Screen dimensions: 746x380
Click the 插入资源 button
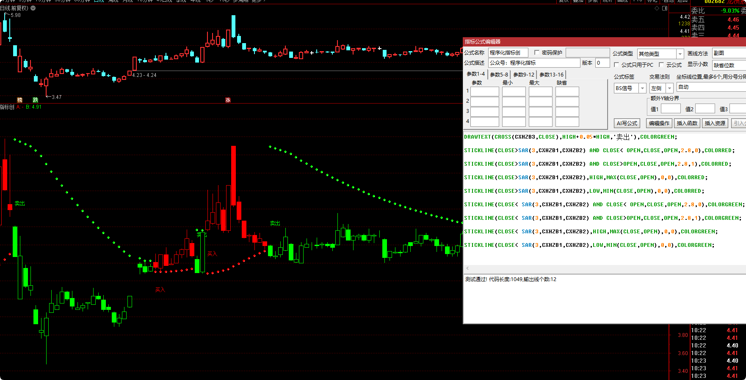(x=715, y=123)
